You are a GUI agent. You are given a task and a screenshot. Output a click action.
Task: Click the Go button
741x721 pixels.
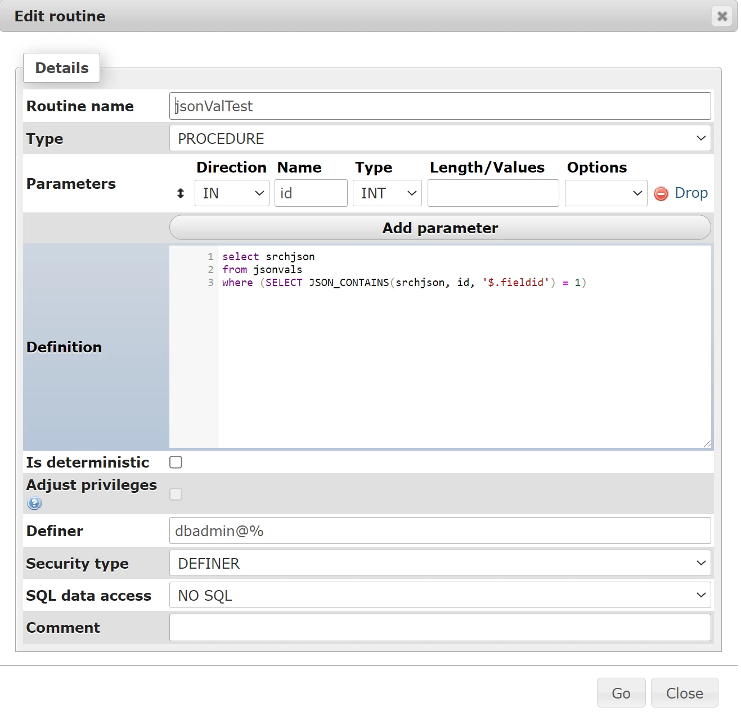pyautogui.click(x=621, y=693)
